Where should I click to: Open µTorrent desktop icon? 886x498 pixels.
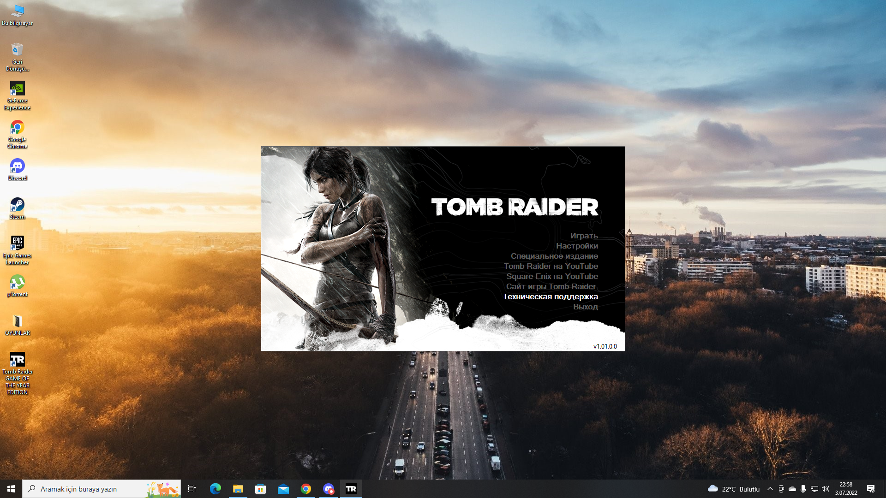coord(17,283)
